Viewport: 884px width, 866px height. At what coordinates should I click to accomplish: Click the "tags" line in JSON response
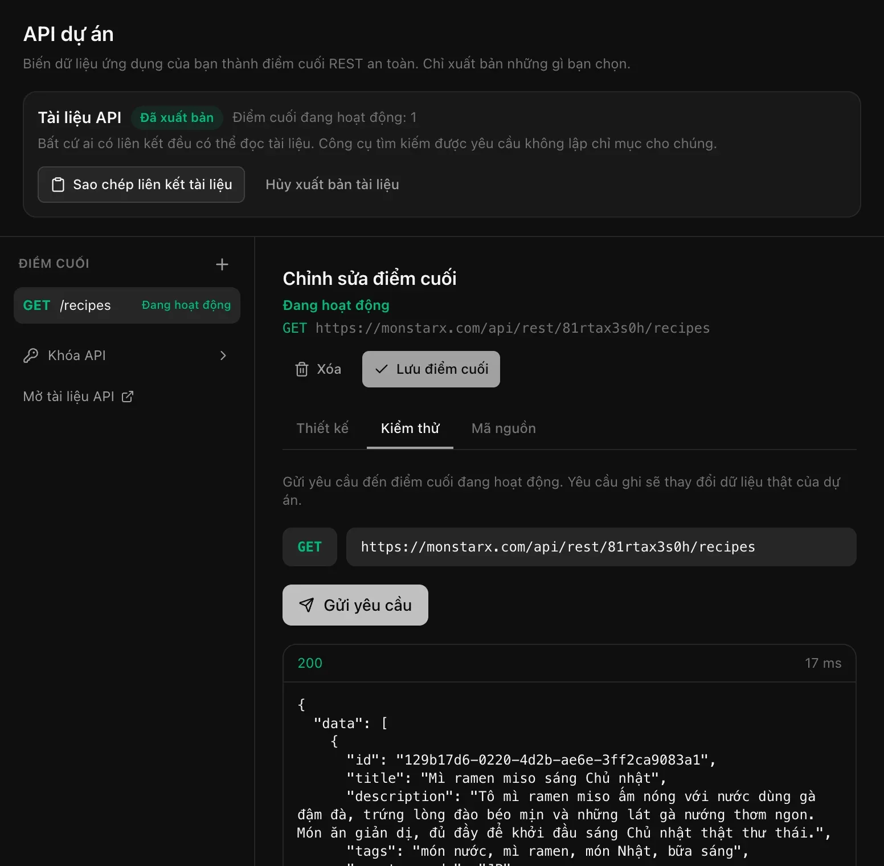coord(547,851)
